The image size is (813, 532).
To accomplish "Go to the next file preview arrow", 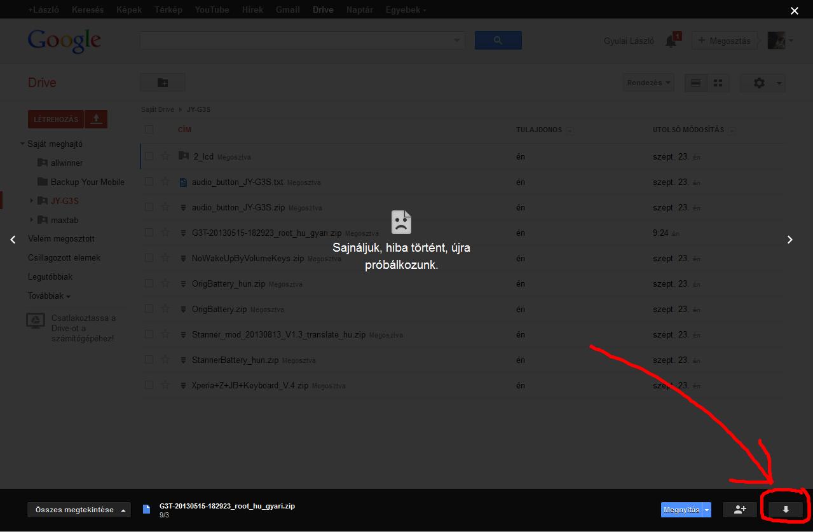I will pyautogui.click(x=790, y=240).
